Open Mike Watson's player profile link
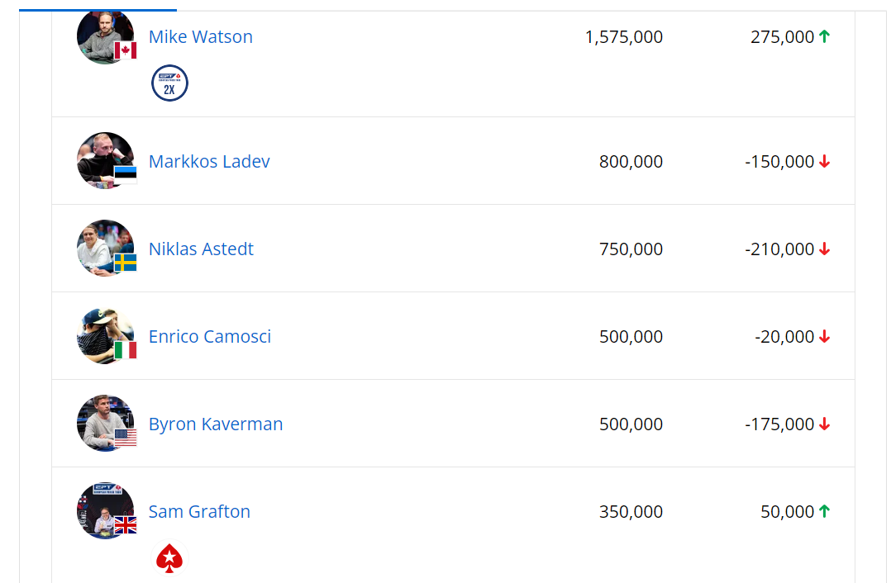 tap(201, 36)
